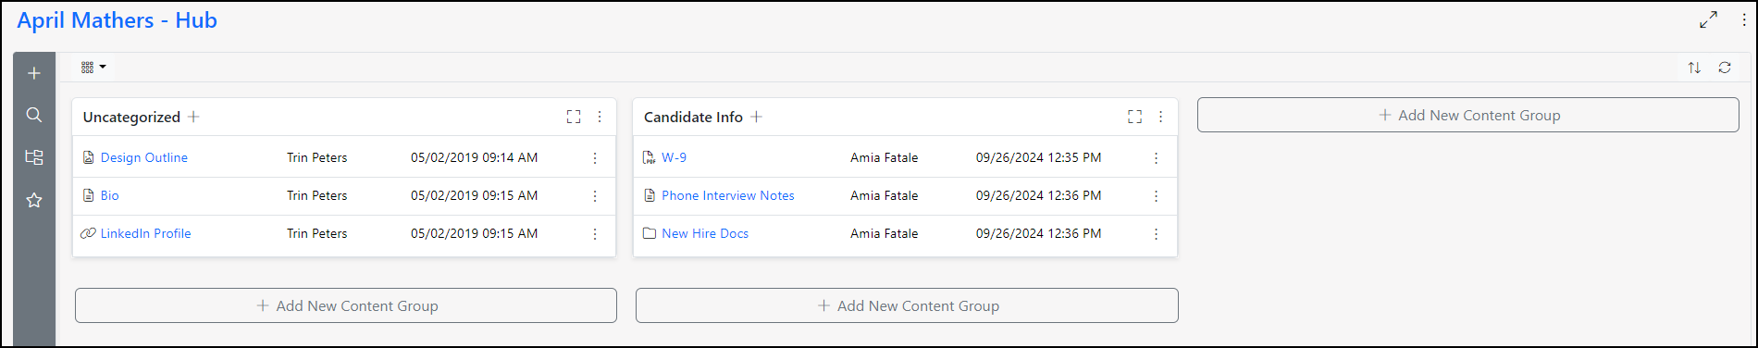
Task: Click Trin Peters in the LinkedIn Profile row
Action: (317, 233)
